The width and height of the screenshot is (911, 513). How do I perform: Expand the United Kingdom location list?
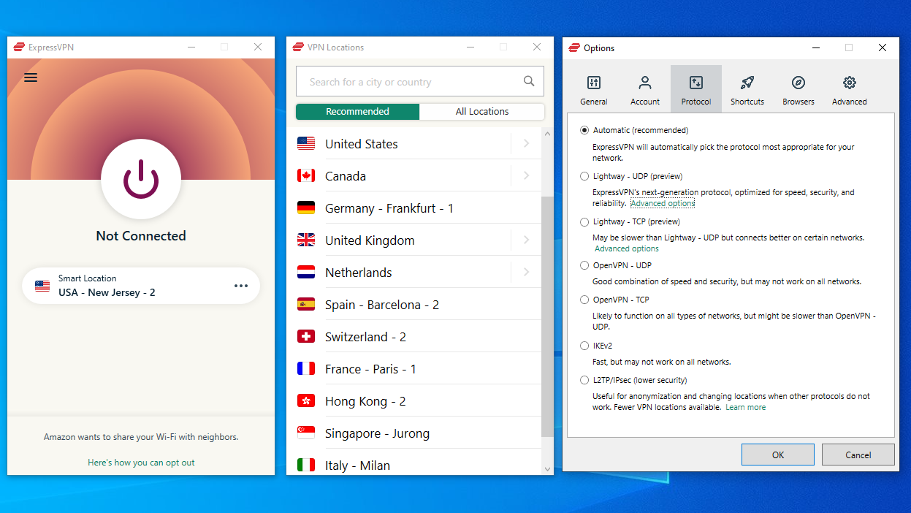[x=525, y=240]
